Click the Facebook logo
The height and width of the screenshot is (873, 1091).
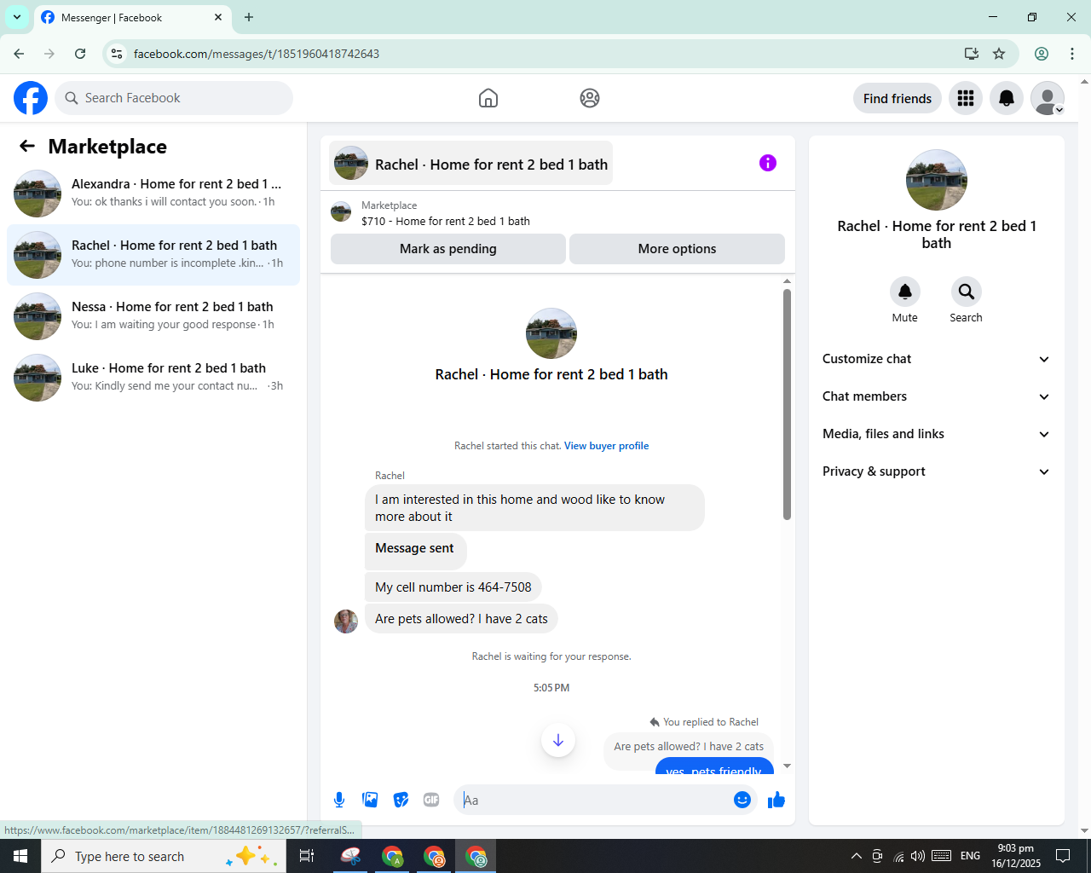tap(31, 98)
